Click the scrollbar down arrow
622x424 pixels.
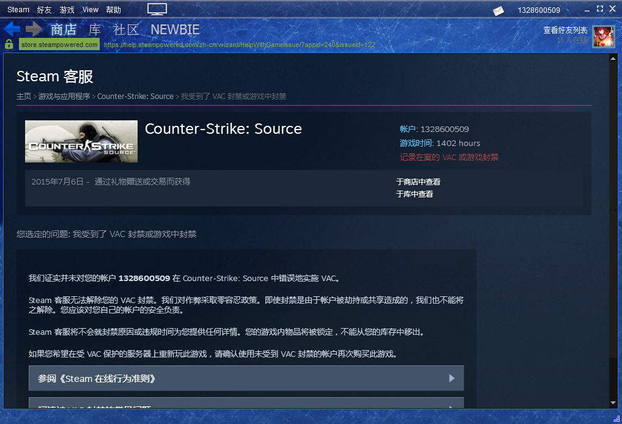pos(613,403)
